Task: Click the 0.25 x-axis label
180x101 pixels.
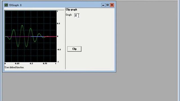Action: point(17,63)
